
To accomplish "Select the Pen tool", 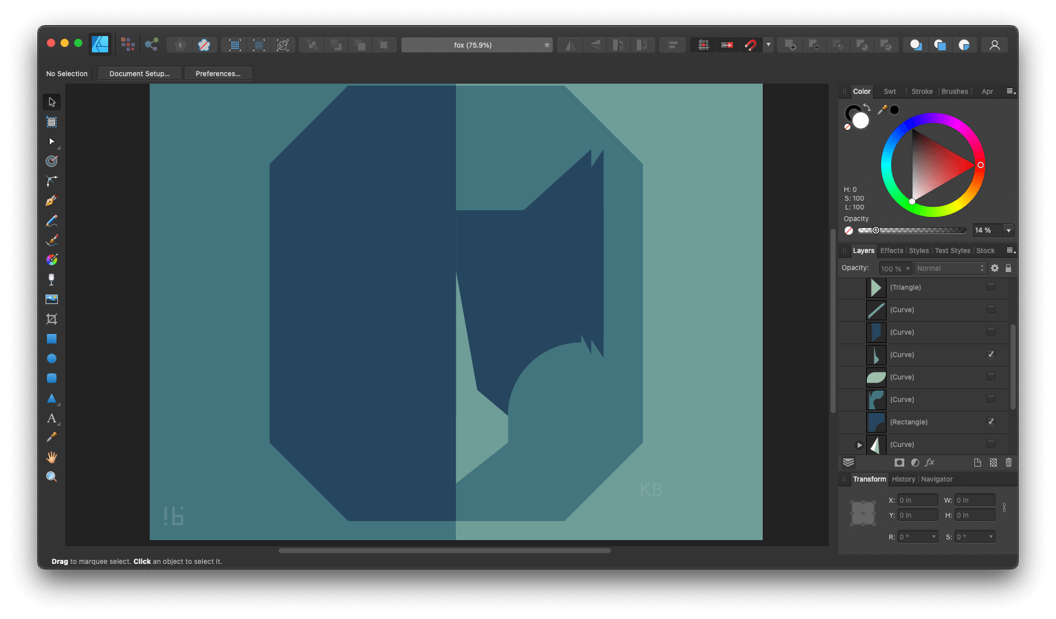I will (51, 200).
